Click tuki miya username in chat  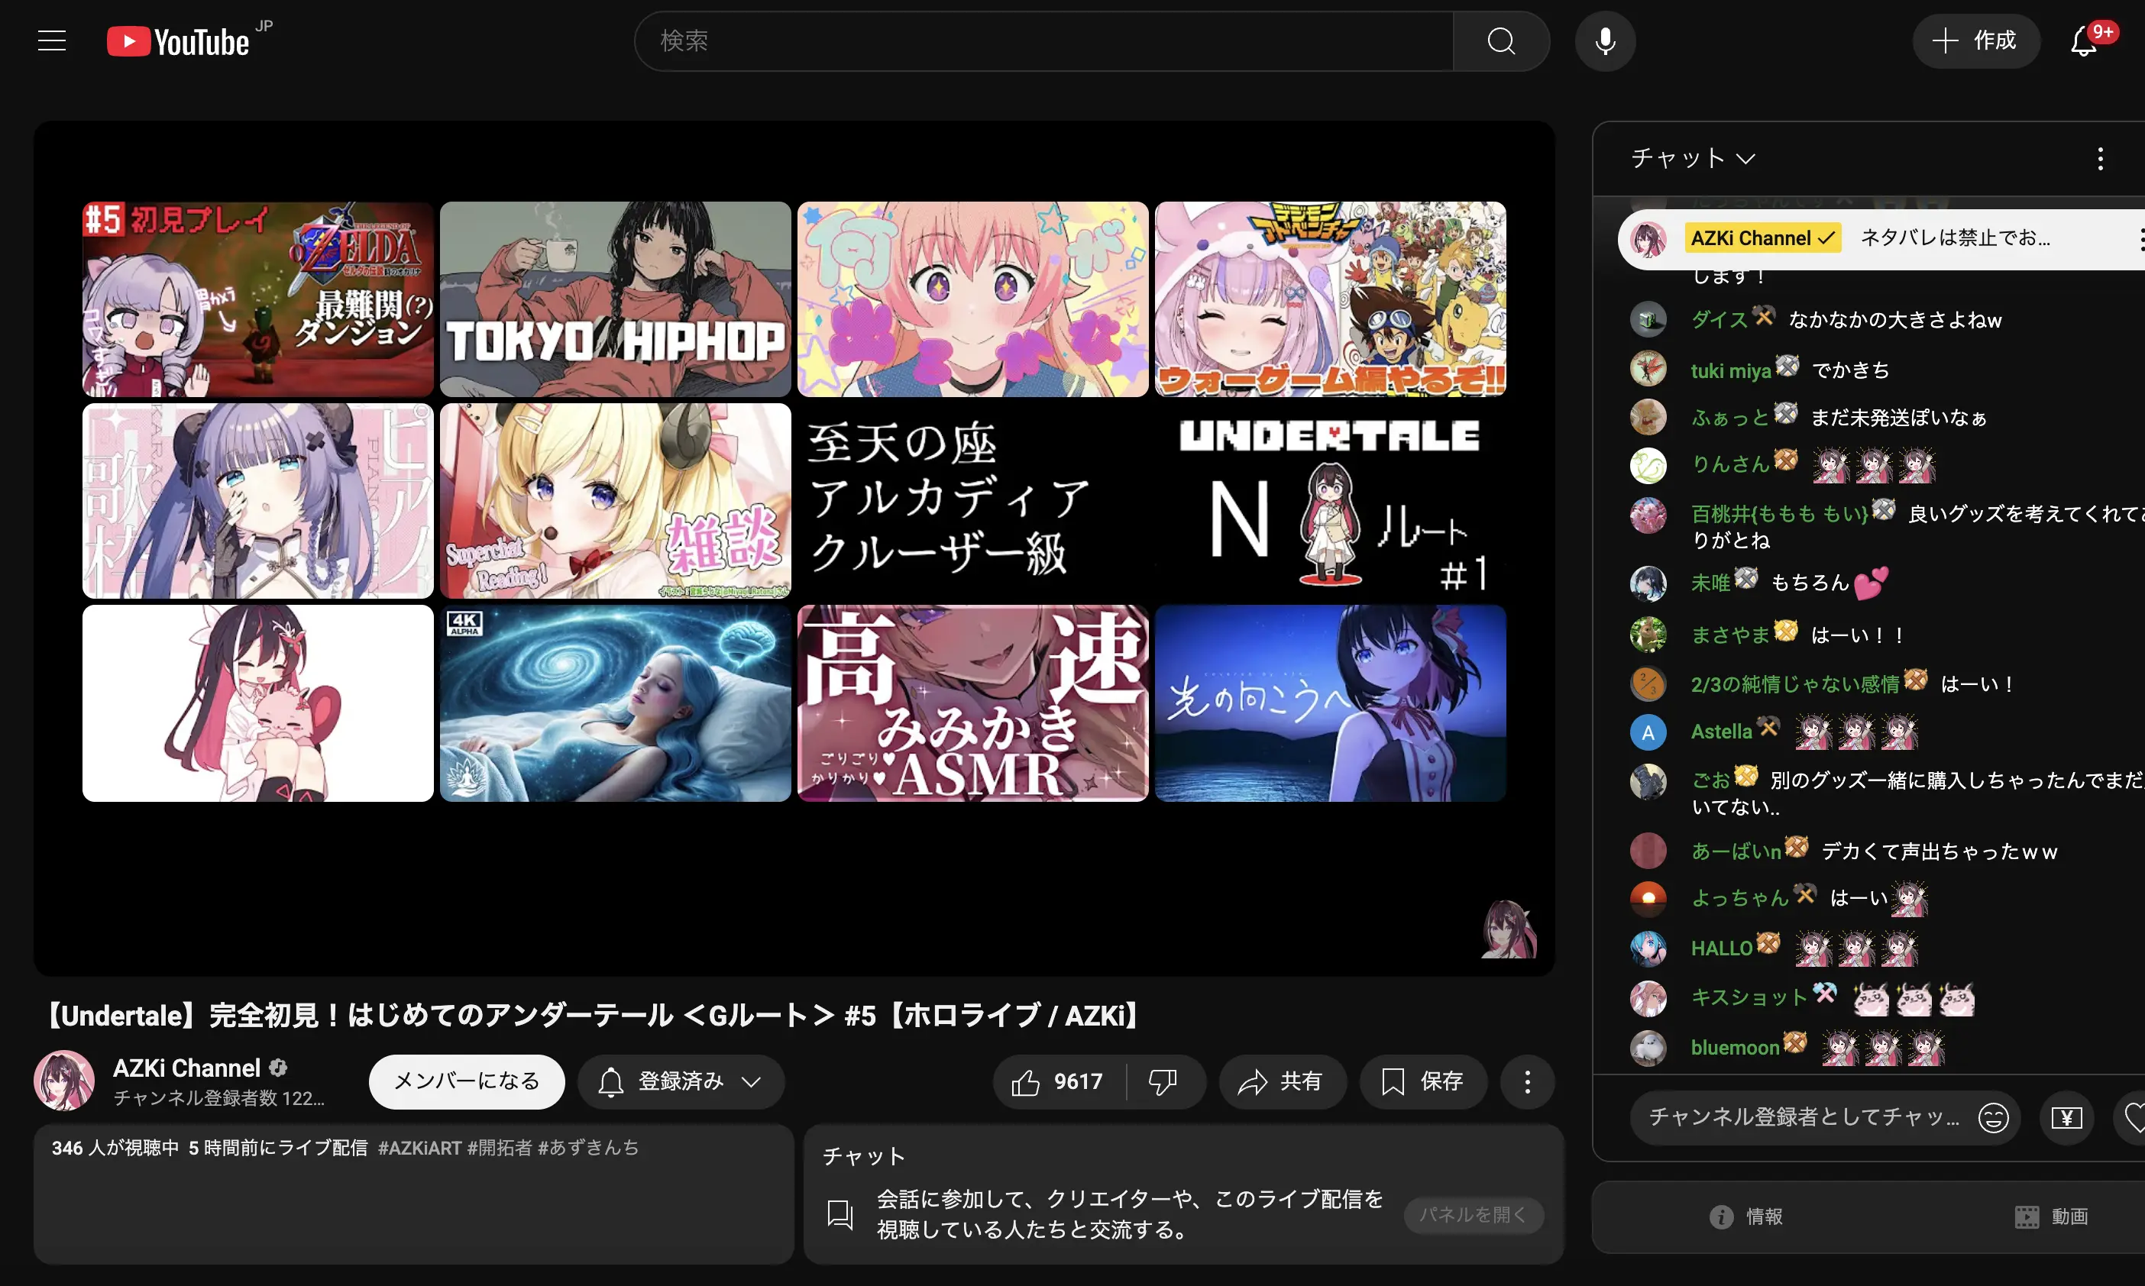pos(1731,371)
